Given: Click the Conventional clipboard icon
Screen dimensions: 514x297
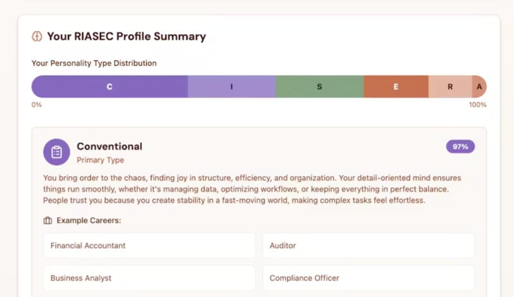Looking at the screenshot, I should tap(57, 152).
